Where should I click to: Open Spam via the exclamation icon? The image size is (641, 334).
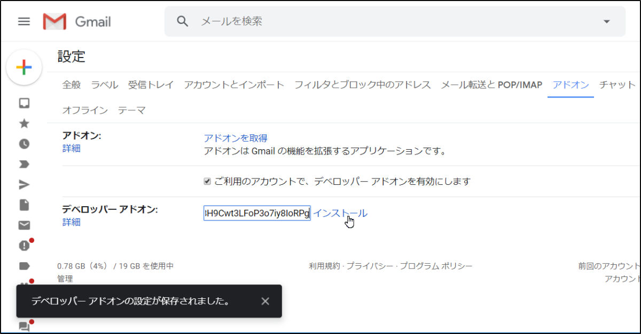tap(24, 245)
